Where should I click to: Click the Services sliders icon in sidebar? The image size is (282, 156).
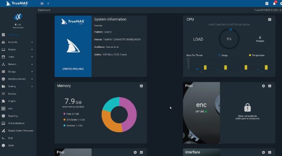[3, 94]
